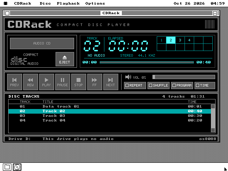Screen dimensions: 228x171
Task: Eject the disc with the EJECT button
Action: (65, 59)
